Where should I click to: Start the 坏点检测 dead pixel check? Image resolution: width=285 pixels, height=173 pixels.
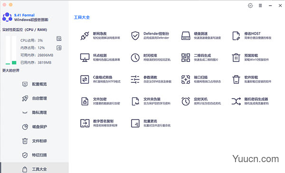tap(100, 58)
